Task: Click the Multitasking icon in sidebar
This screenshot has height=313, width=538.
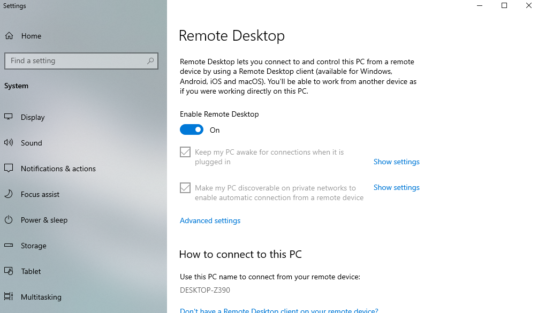Action: click(9, 296)
